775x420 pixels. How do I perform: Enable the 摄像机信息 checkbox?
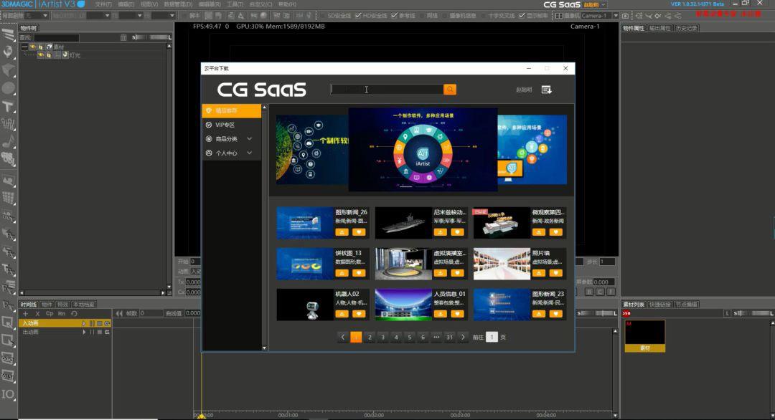[x=445, y=16]
